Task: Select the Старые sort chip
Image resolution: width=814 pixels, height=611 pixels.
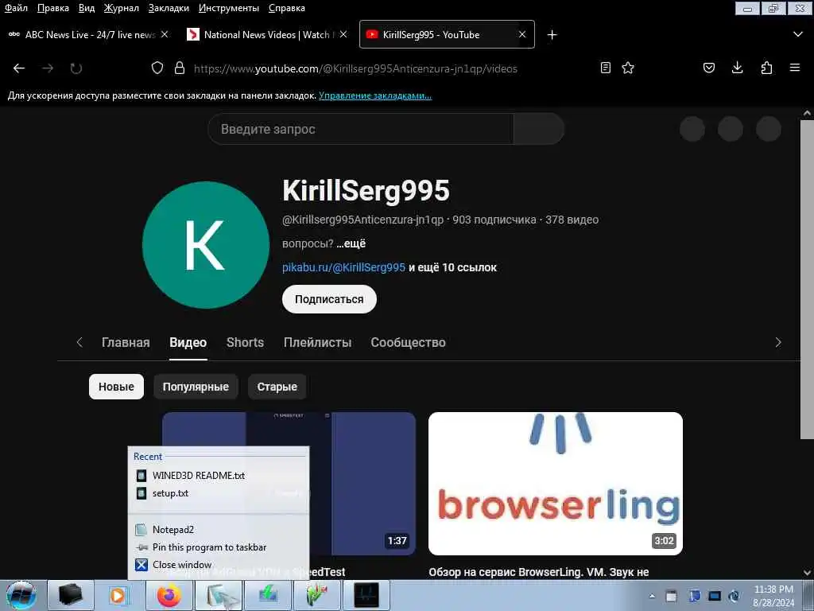Action: (x=277, y=387)
